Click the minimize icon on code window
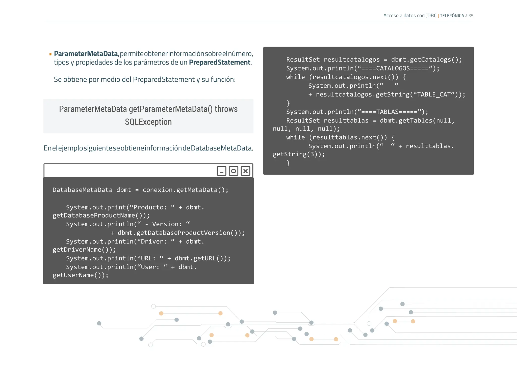The height and width of the screenshot is (365, 517). (x=221, y=171)
